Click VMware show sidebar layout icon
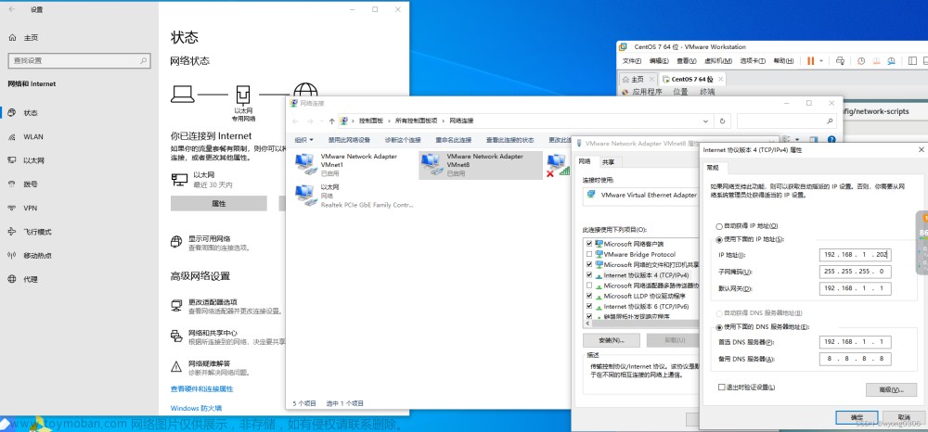This screenshot has height=432, width=928. coord(914,61)
